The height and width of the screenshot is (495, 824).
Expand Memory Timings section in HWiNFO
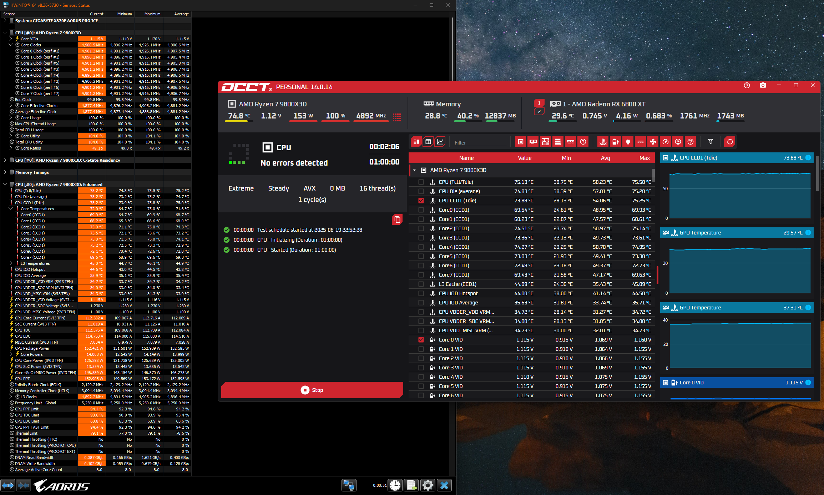coord(5,172)
